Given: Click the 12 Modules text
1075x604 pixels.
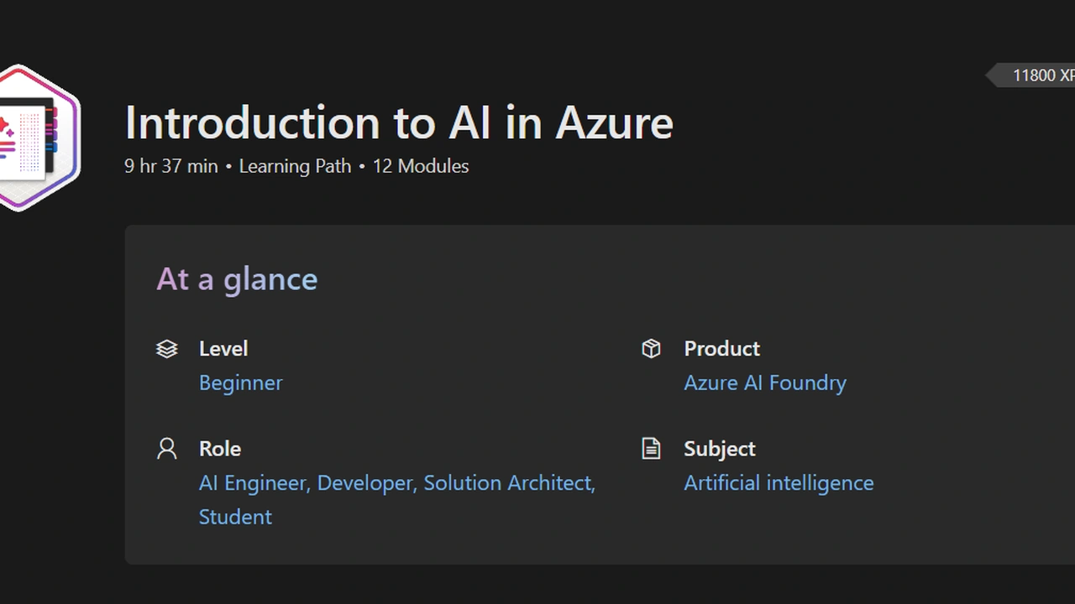Looking at the screenshot, I should click(420, 166).
